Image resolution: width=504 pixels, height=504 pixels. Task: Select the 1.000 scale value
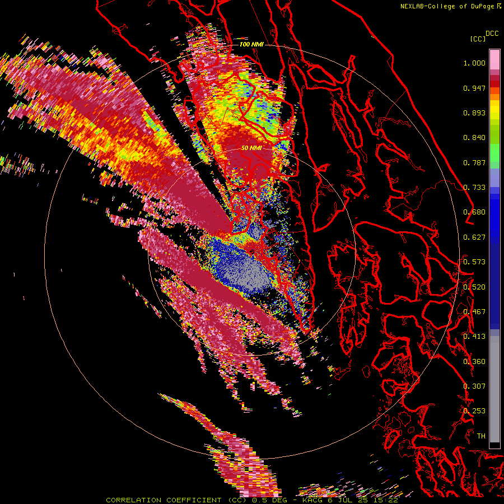pos(474,63)
